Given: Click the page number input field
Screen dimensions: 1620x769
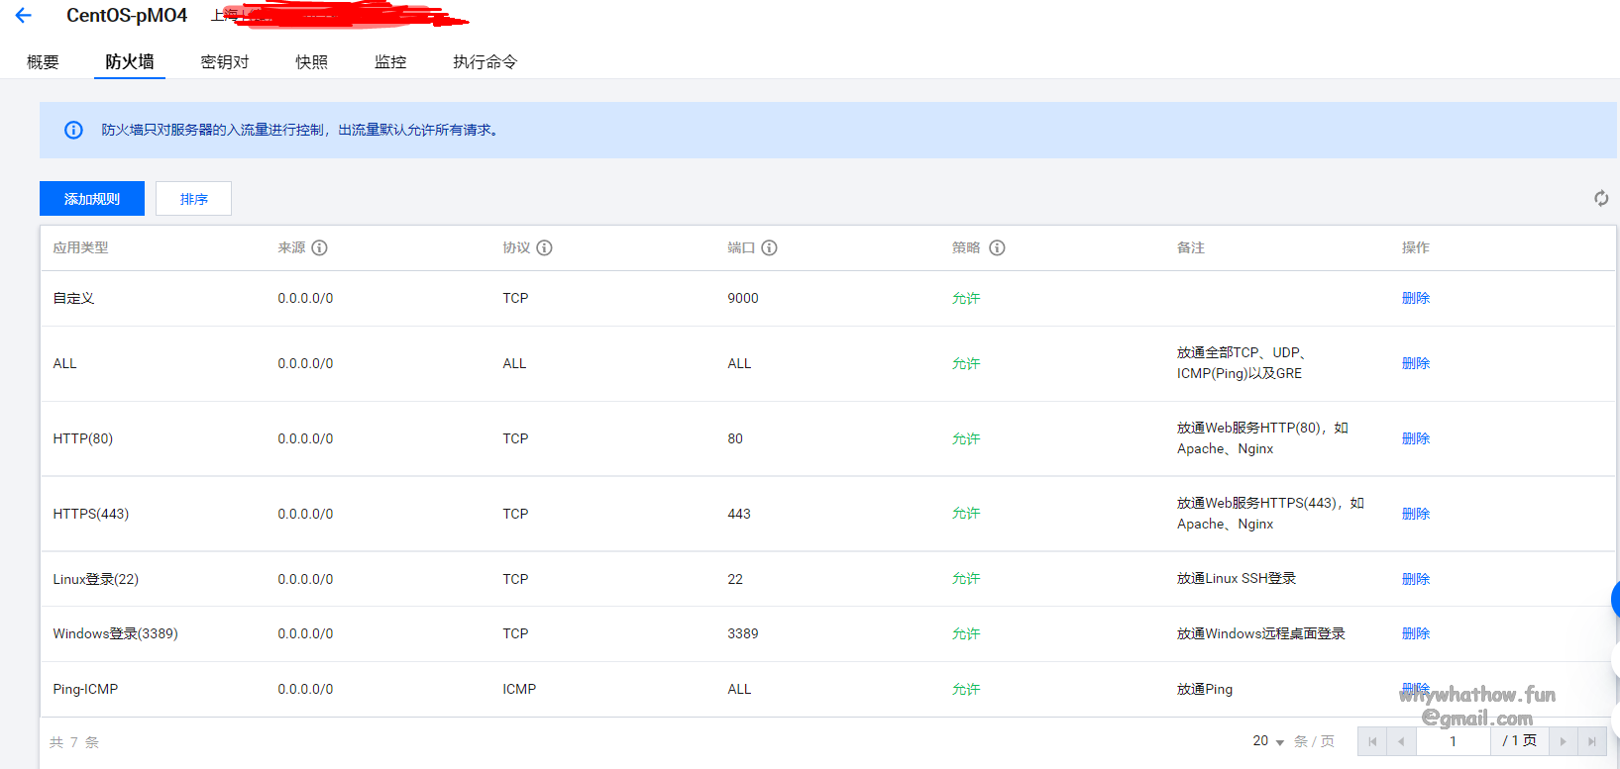Looking at the screenshot, I should click(x=1453, y=741).
